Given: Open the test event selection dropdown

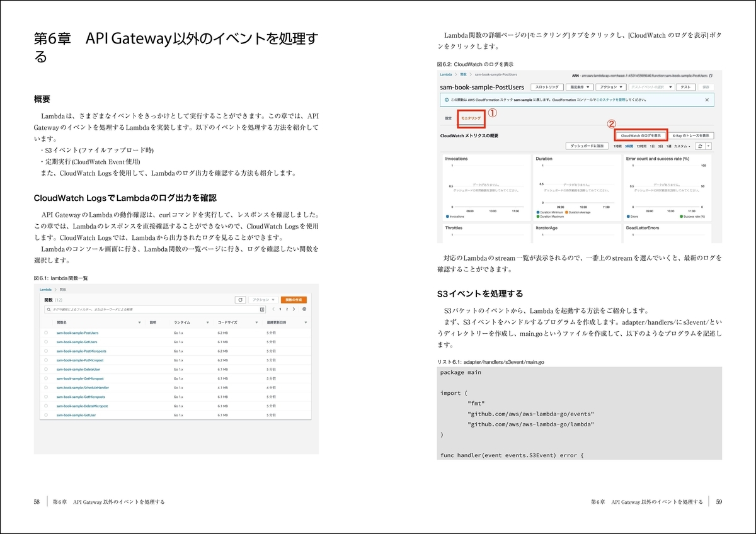Looking at the screenshot, I should tap(651, 87).
